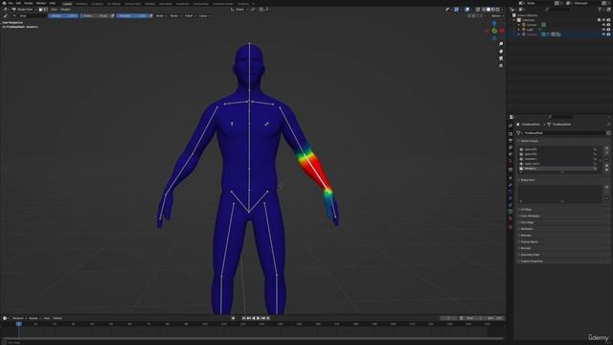Open the Marker menu in timeline
Screen dimensions: 613x345
coord(57,318)
